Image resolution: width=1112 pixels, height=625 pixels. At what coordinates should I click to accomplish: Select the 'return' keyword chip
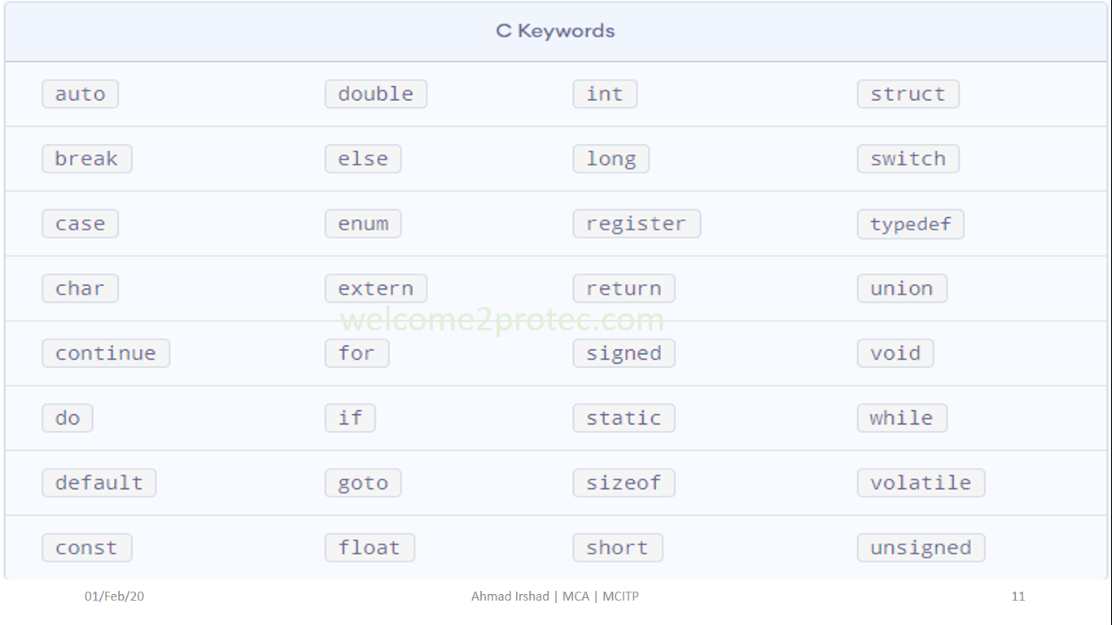coord(624,288)
